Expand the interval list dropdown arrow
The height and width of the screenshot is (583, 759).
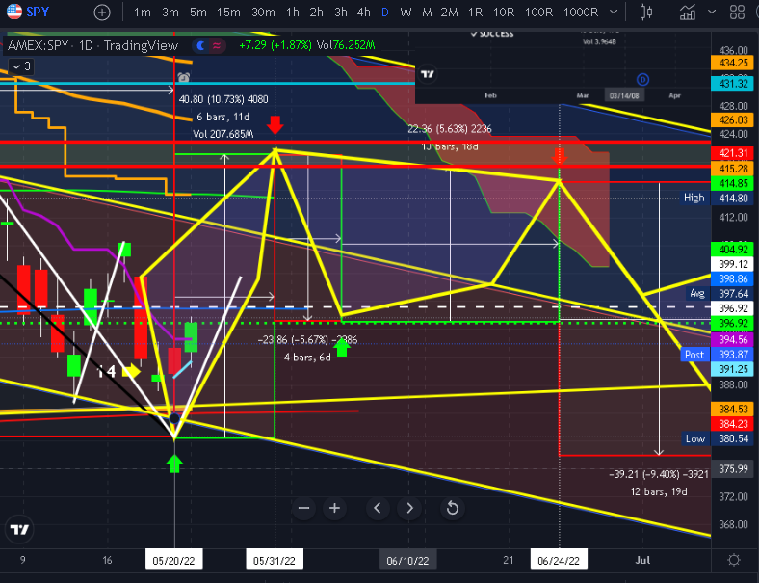[614, 13]
